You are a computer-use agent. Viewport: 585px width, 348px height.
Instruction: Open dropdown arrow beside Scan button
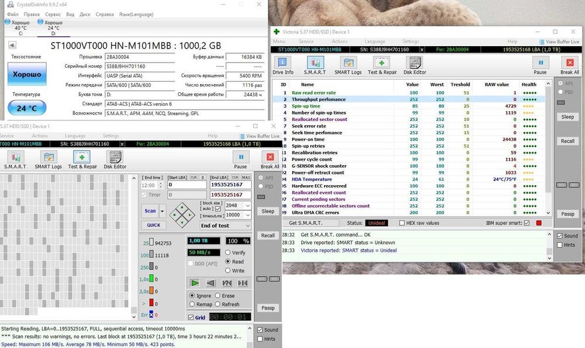coord(162,211)
